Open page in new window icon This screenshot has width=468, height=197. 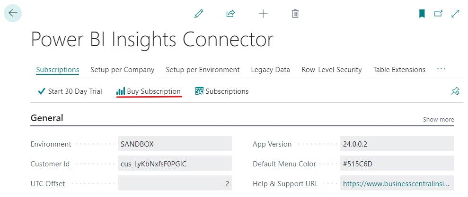438,14
